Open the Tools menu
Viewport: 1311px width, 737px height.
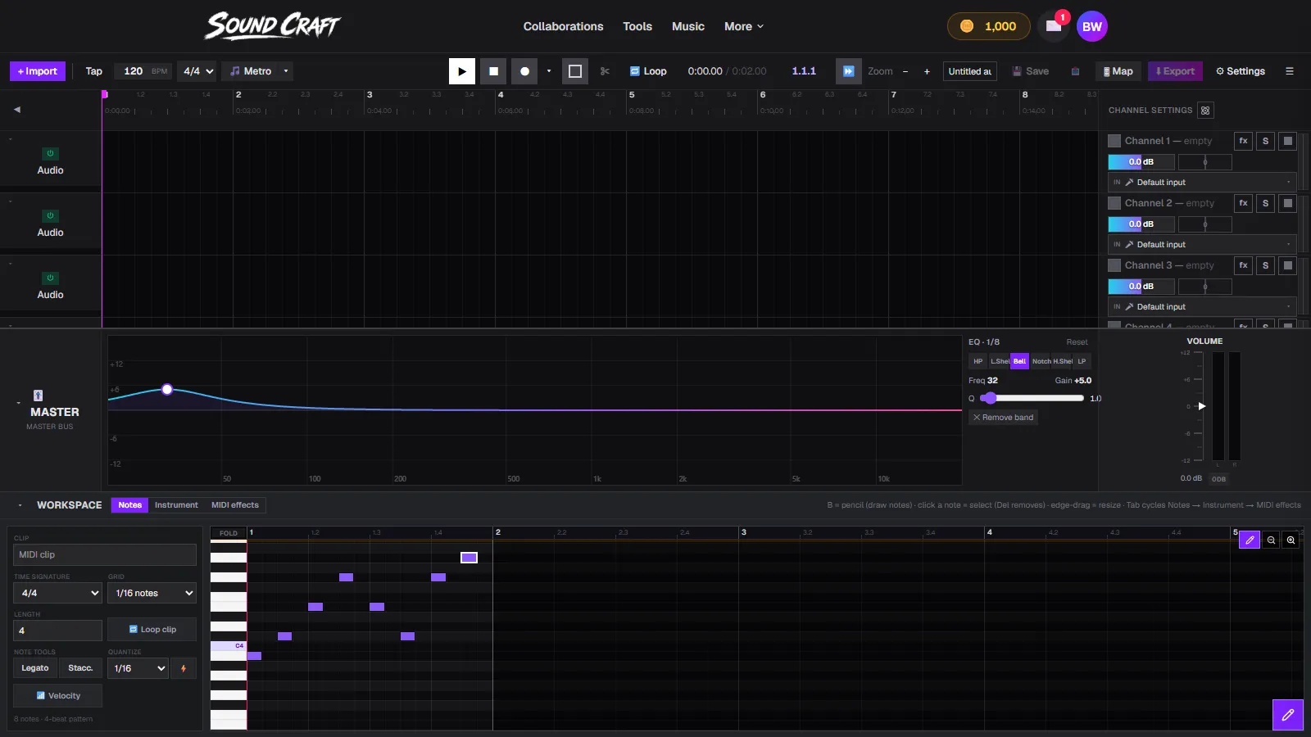637,26
